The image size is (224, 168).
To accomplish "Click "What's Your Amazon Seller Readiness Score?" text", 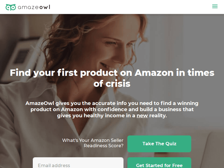I will tap(93, 143).
